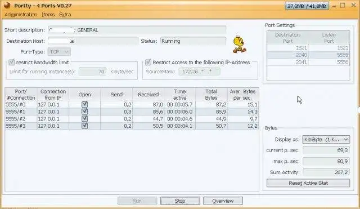360x209 pixels.
Task: Close the Portty window
Action: point(353,5)
